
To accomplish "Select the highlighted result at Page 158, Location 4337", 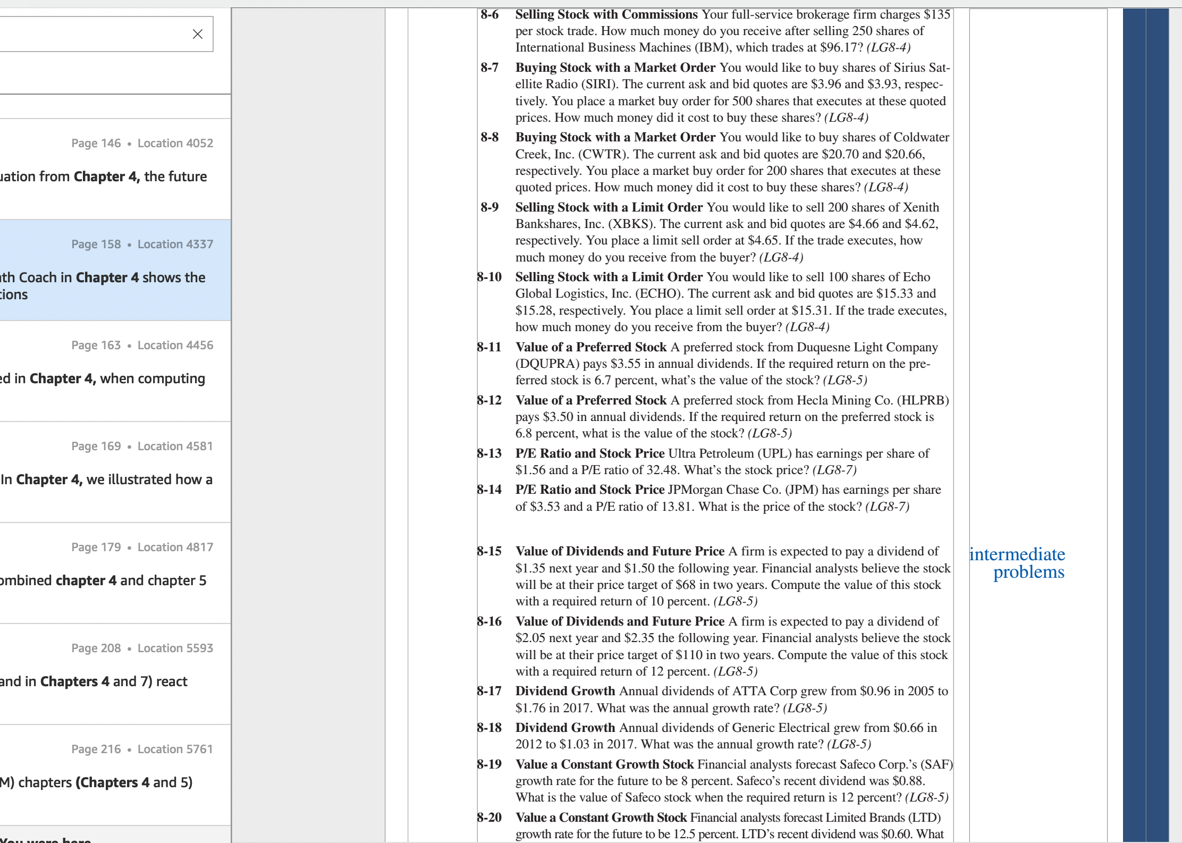I will pyautogui.click(x=115, y=270).
